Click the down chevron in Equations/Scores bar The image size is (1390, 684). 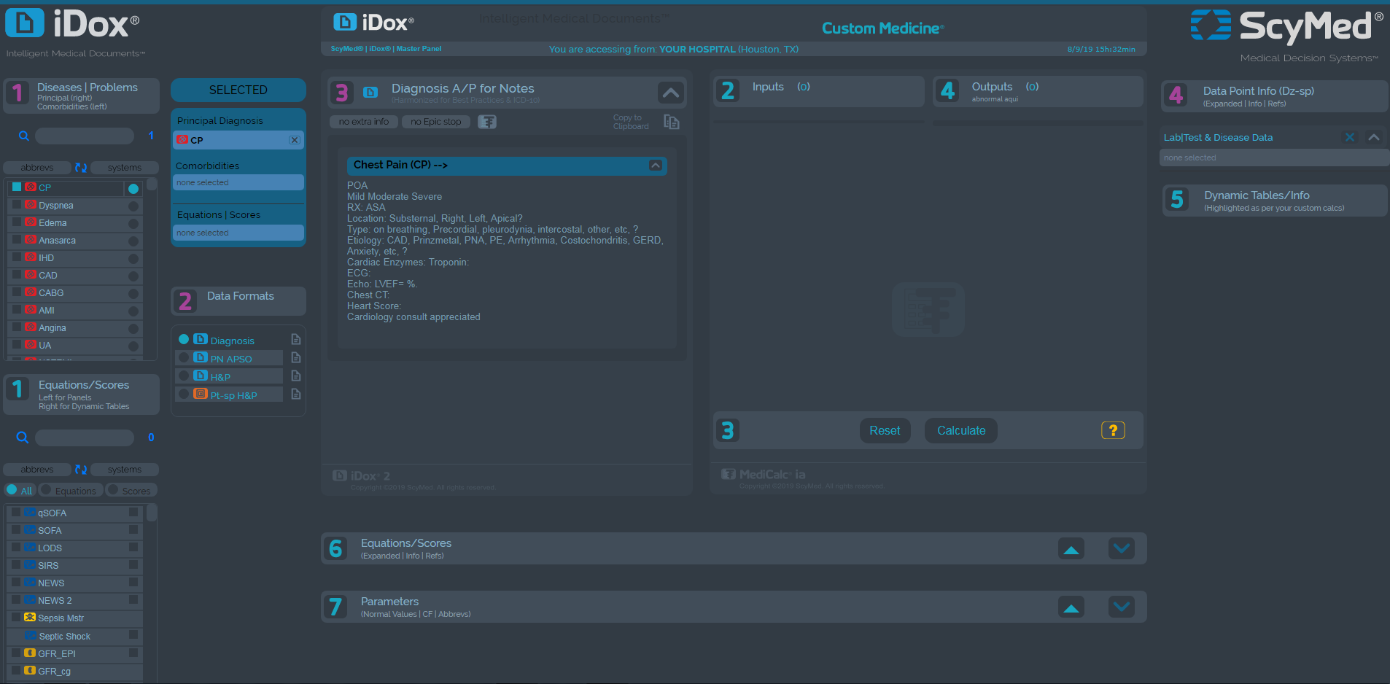click(x=1122, y=548)
